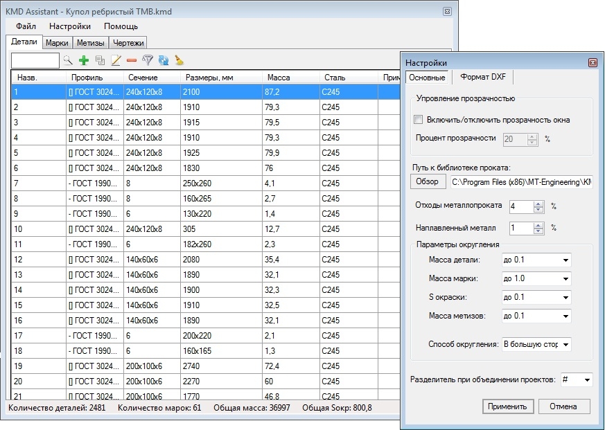The height and width of the screenshot is (430, 605).
Task: Open the Формат DXF tab
Action: click(482, 77)
